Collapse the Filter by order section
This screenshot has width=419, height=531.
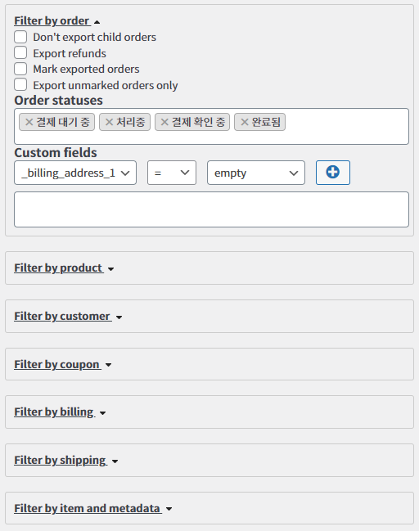click(57, 21)
